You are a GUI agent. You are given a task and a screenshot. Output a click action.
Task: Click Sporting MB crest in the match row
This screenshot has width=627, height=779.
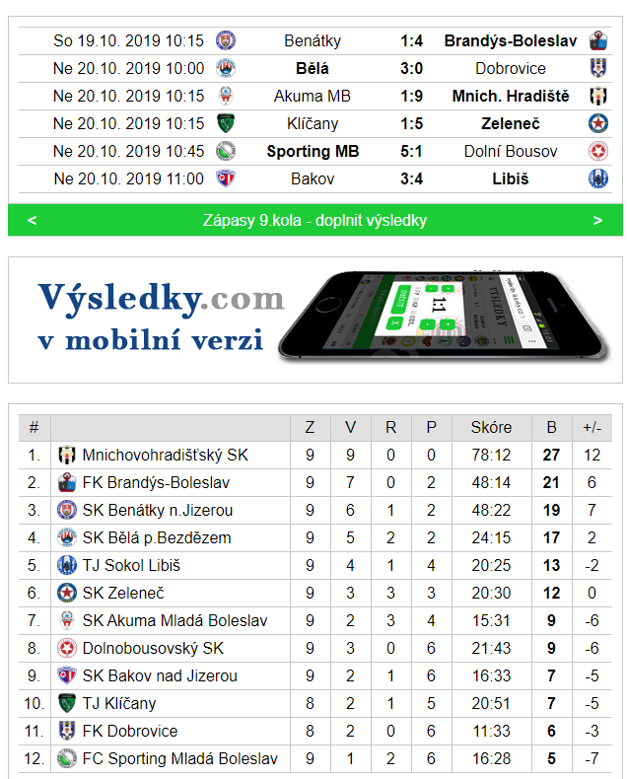[x=226, y=151]
